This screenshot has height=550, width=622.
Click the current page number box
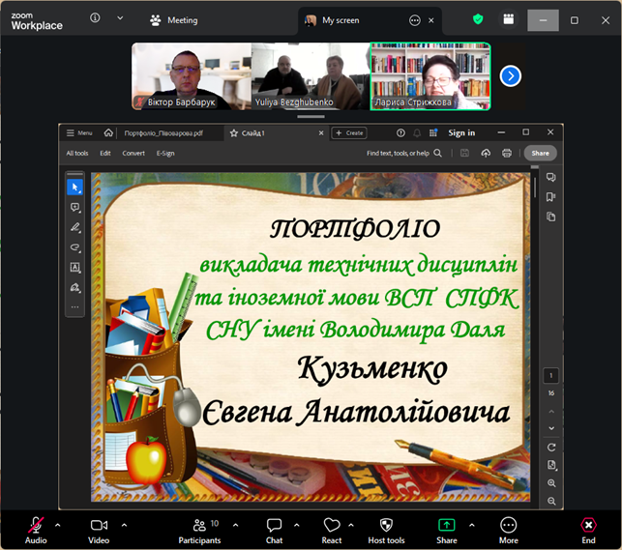pos(551,376)
